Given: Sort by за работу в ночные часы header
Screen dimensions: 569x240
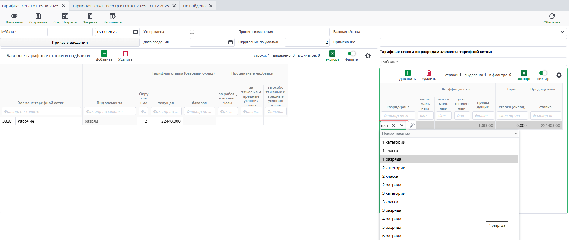Looking at the screenshot, I should pyautogui.click(x=227, y=98).
